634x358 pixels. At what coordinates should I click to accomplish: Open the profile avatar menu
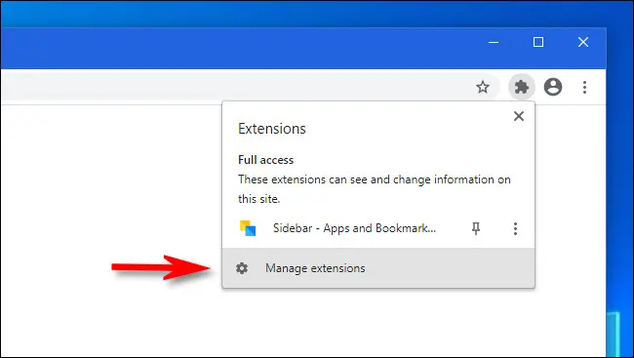pyautogui.click(x=553, y=87)
